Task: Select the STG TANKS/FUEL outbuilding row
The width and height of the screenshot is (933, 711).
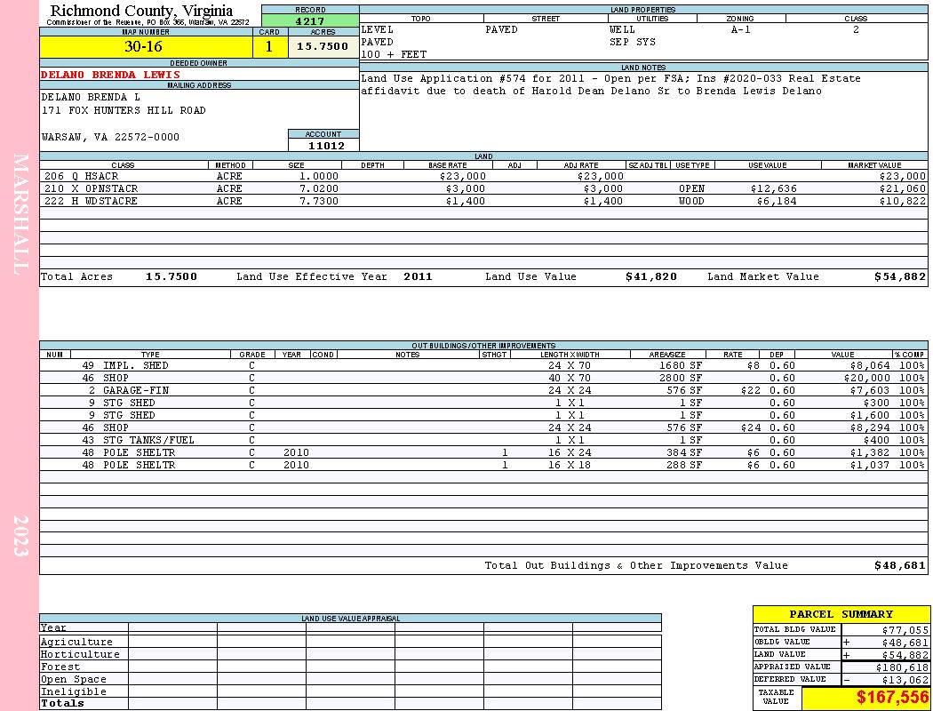Action: click(x=483, y=440)
